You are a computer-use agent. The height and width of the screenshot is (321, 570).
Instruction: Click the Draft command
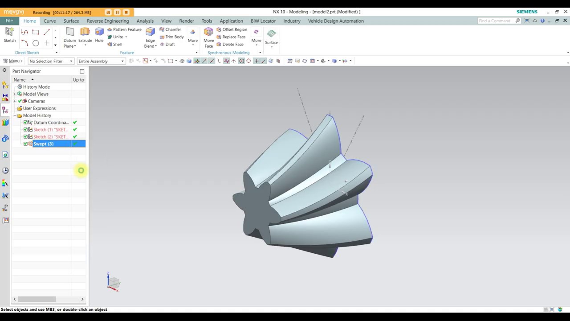click(167, 44)
